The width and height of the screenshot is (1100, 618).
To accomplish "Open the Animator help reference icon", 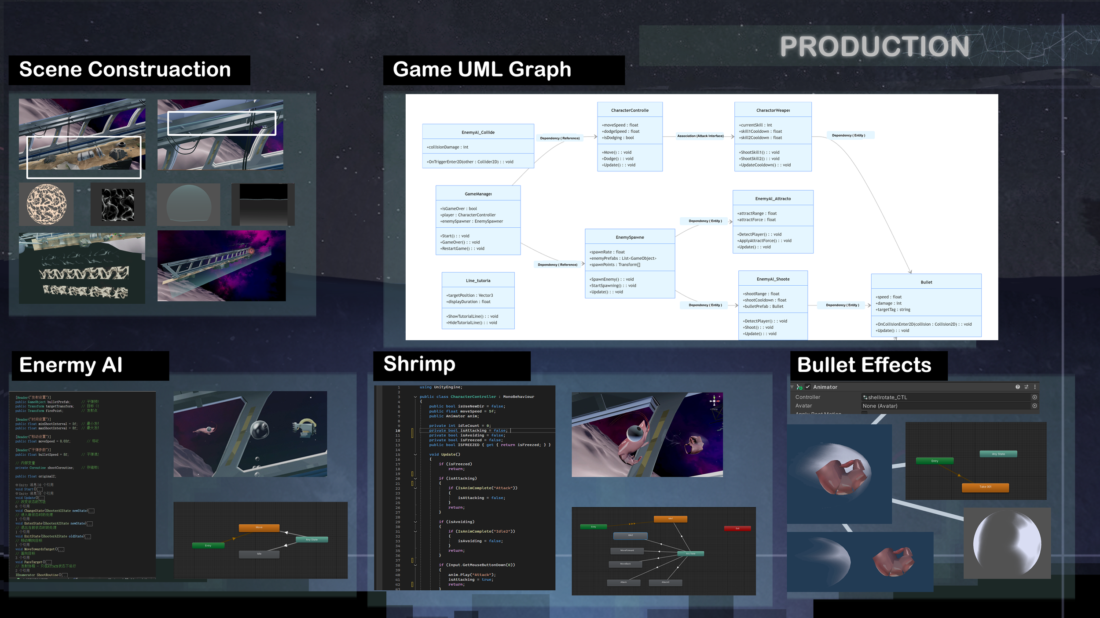I will (x=1018, y=387).
